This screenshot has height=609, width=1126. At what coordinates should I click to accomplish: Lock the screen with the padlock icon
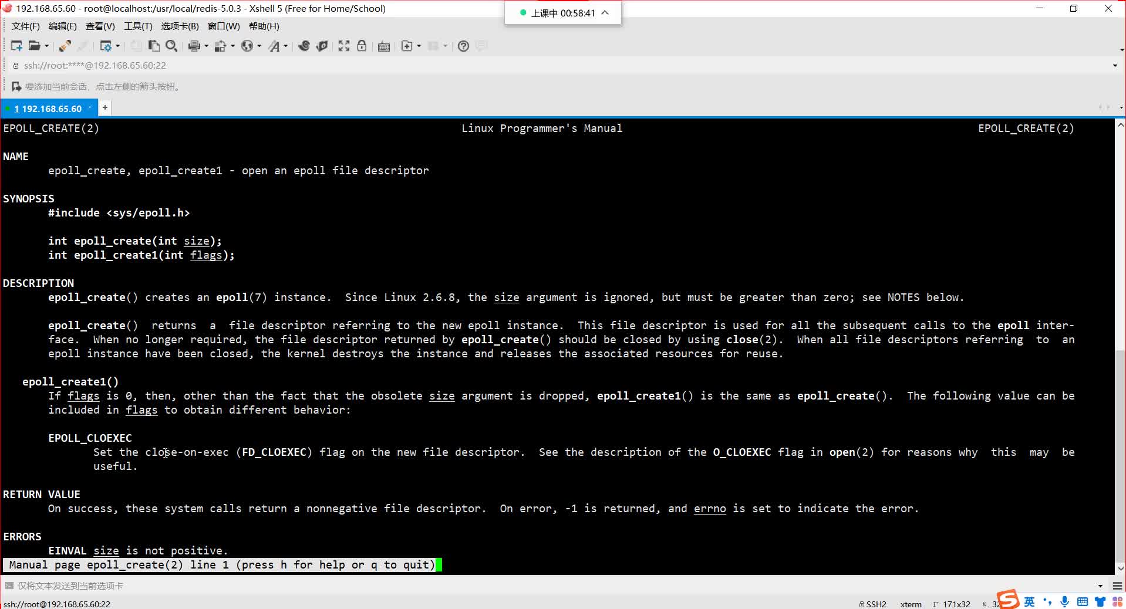[x=362, y=46]
